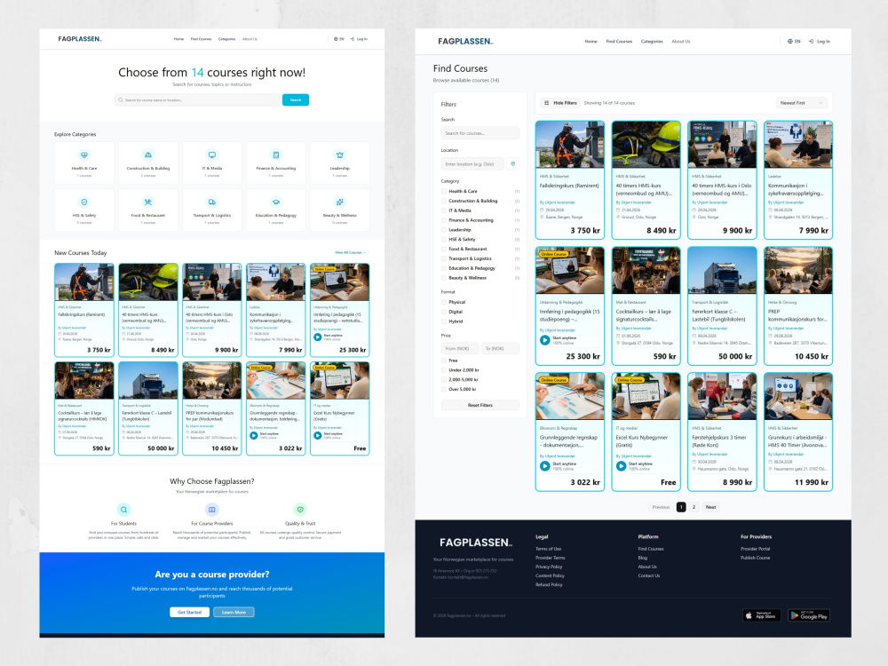
Task: Check the Beauty & Wellness category filter
Action: point(444,278)
